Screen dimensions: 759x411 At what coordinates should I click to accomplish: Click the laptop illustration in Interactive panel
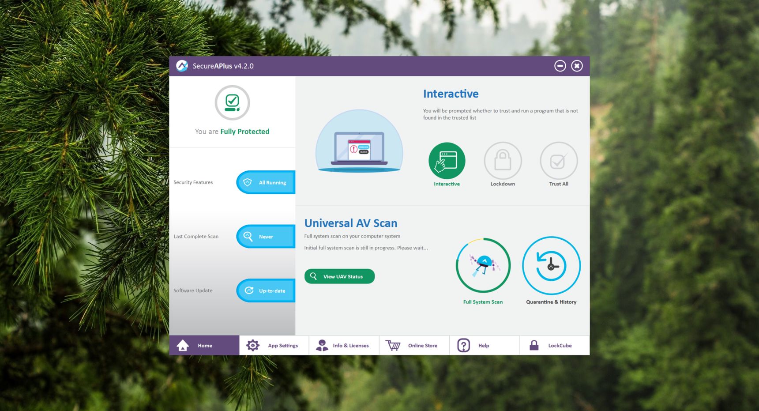coord(359,141)
